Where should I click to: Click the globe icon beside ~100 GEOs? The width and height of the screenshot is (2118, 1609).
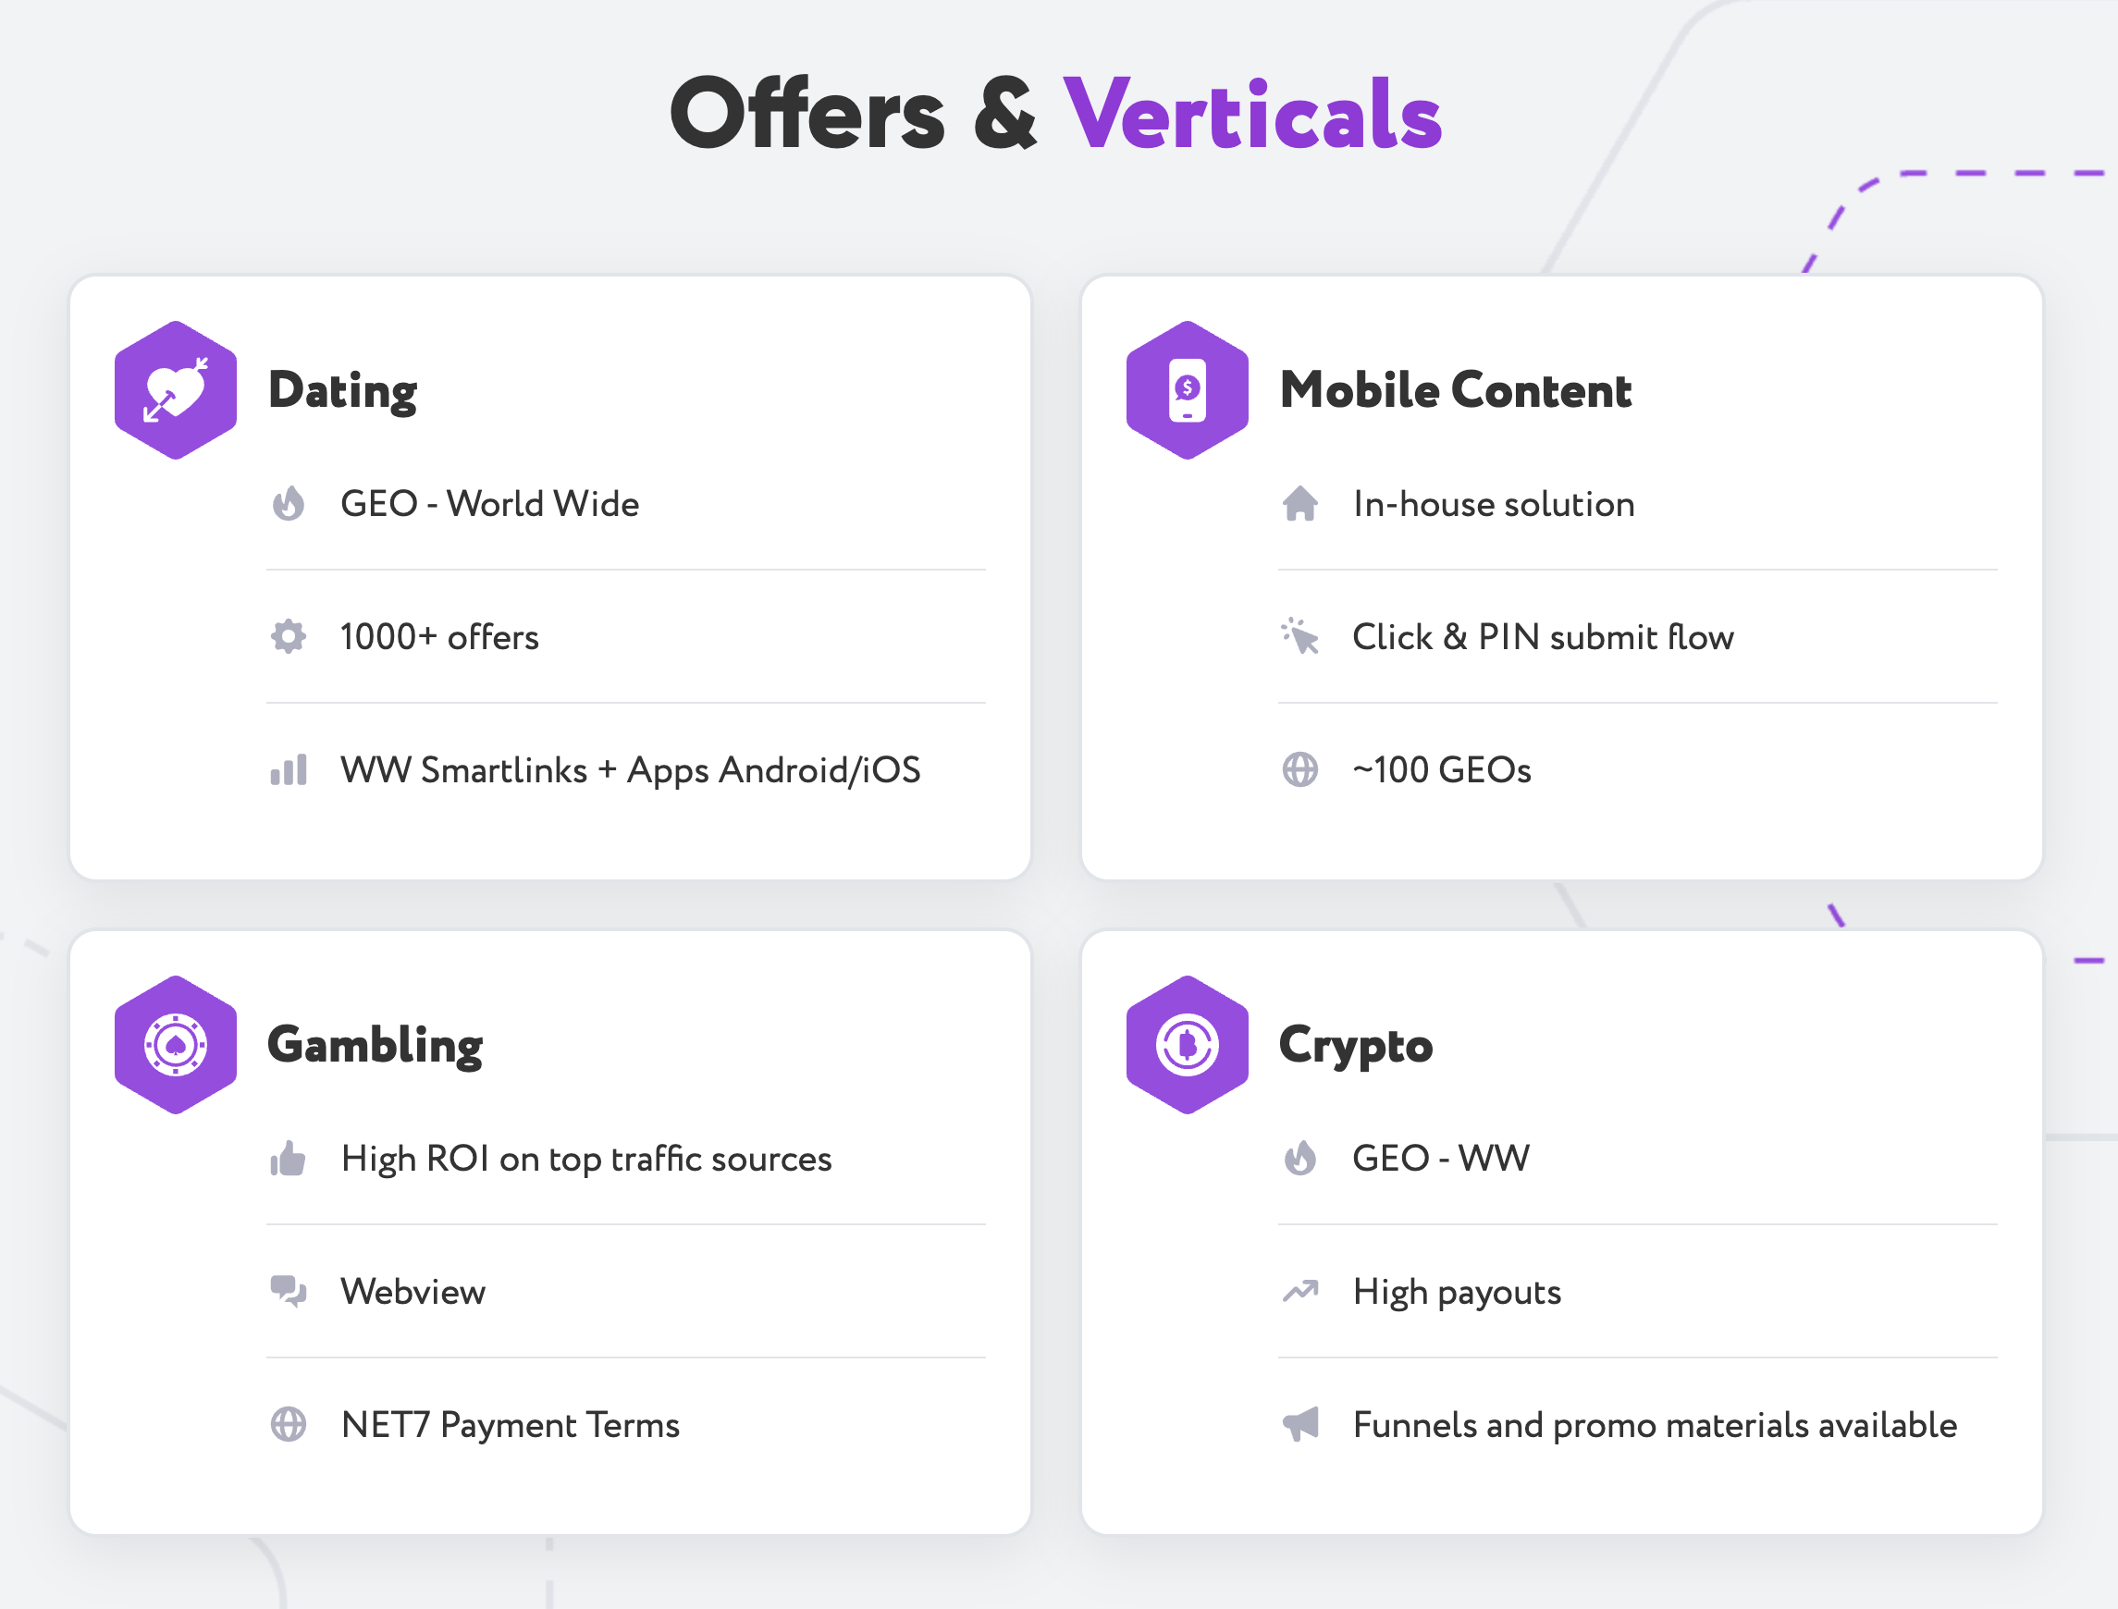[1299, 770]
